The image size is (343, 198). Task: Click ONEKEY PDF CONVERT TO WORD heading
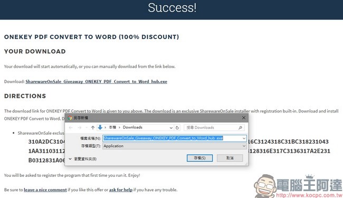pyautogui.click(x=91, y=37)
